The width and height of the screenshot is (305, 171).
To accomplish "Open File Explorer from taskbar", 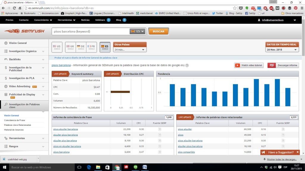I will click(x=98, y=167).
